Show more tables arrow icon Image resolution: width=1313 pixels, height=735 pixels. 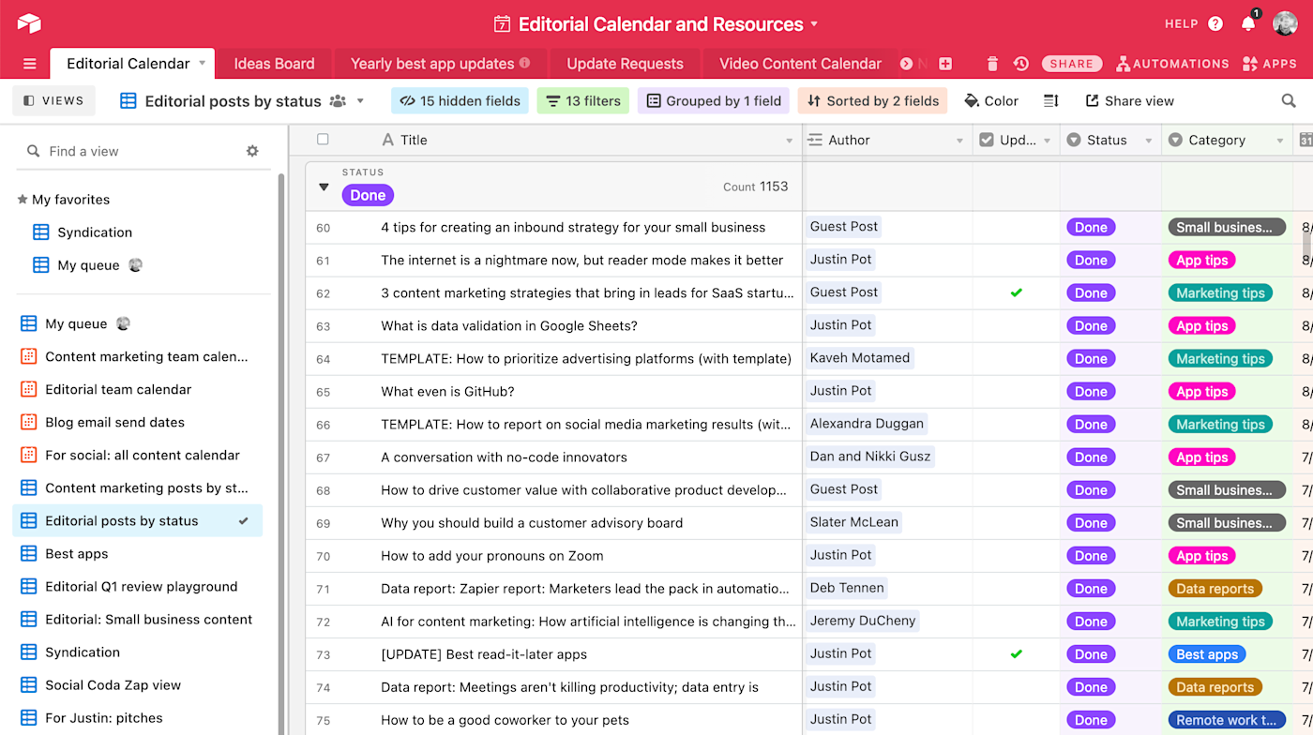(906, 64)
